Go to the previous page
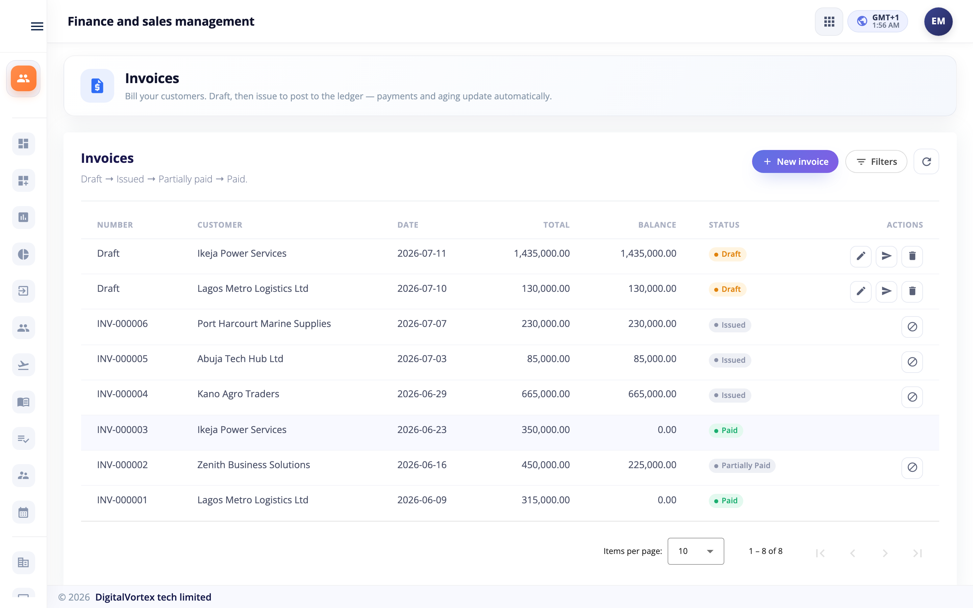Image resolution: width=973 pixels, height=608 pixels. pyautogui.click(x=852, y=553)
